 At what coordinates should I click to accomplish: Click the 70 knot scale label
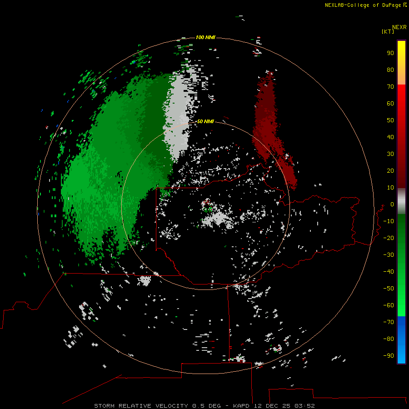pyautogui.click(x=390, y=87)
